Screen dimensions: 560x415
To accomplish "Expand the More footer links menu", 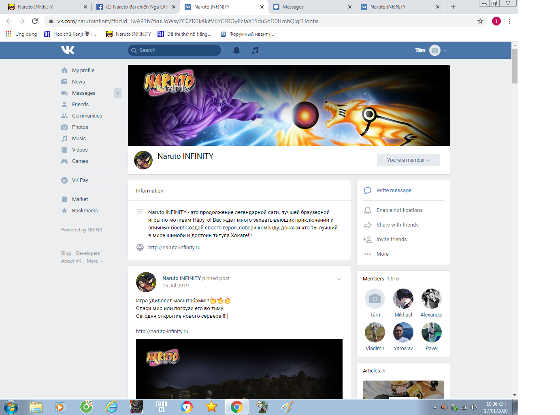I will coord(95,261).
